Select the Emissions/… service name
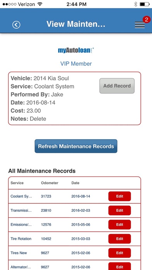This screenshot has height=270, width=152. click(21, 225)
